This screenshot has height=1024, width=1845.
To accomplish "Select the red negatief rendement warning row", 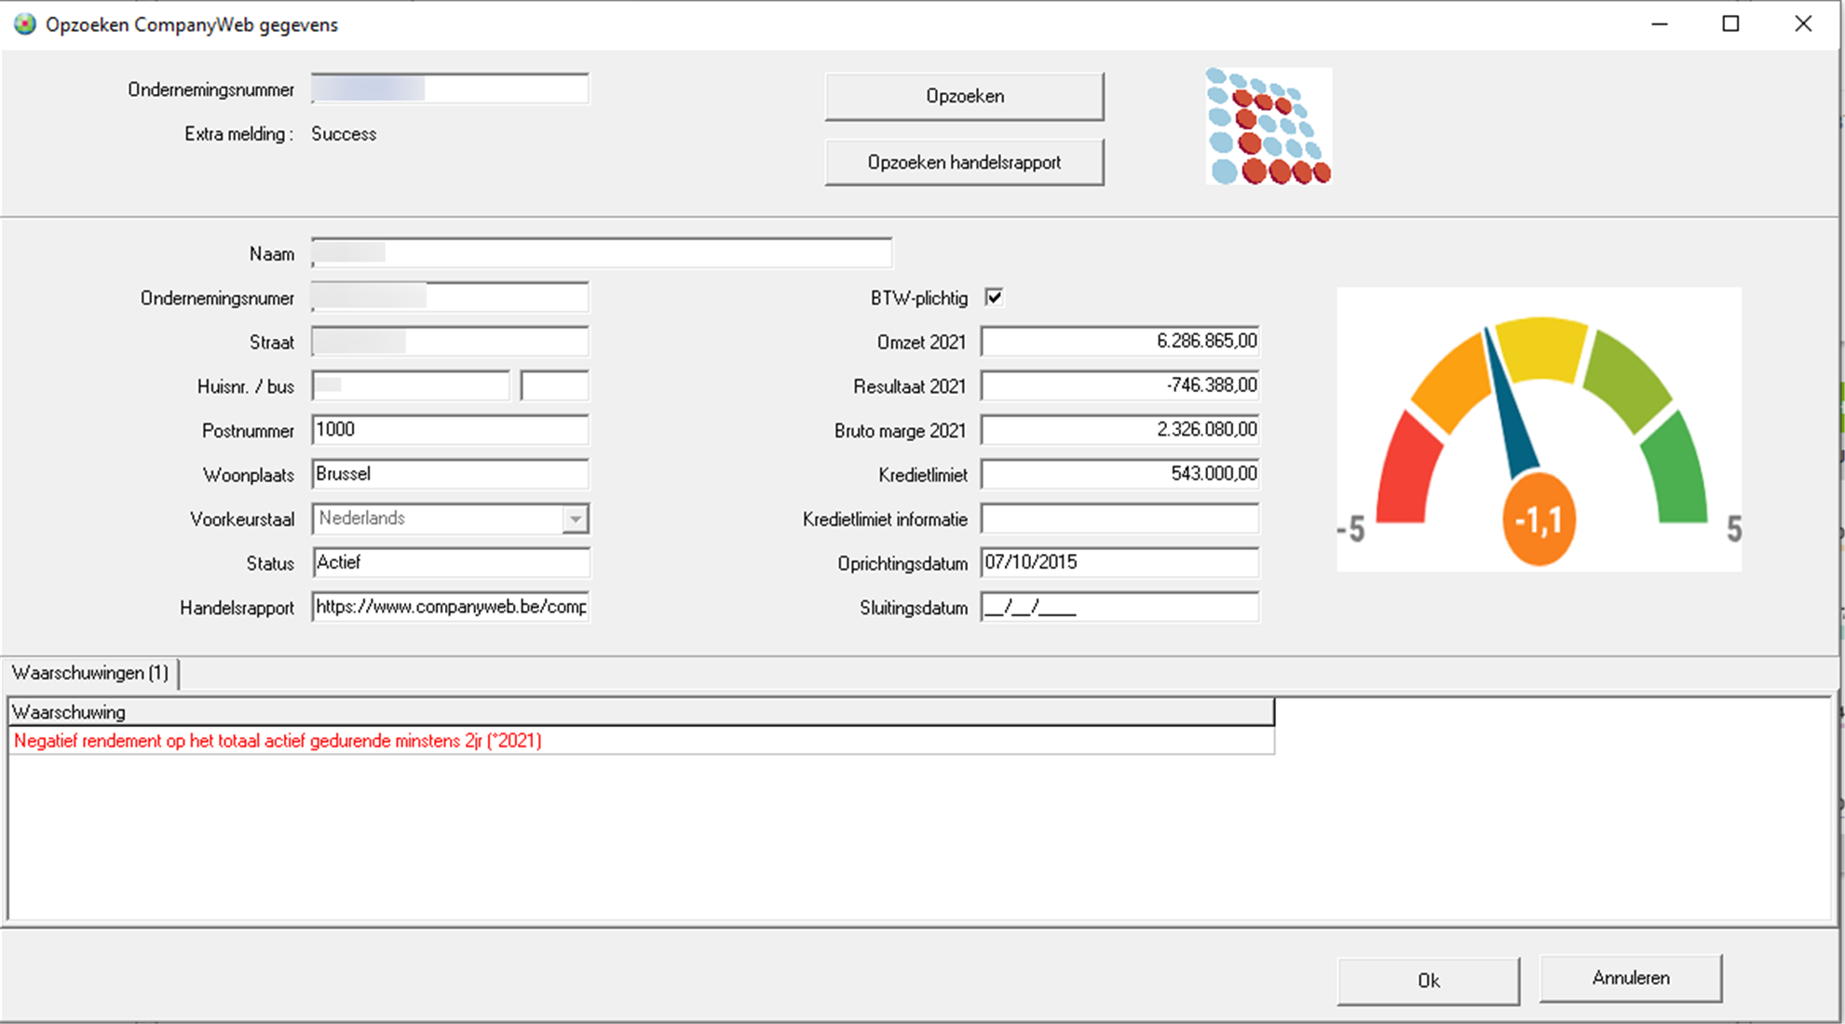I will (278, 741).
